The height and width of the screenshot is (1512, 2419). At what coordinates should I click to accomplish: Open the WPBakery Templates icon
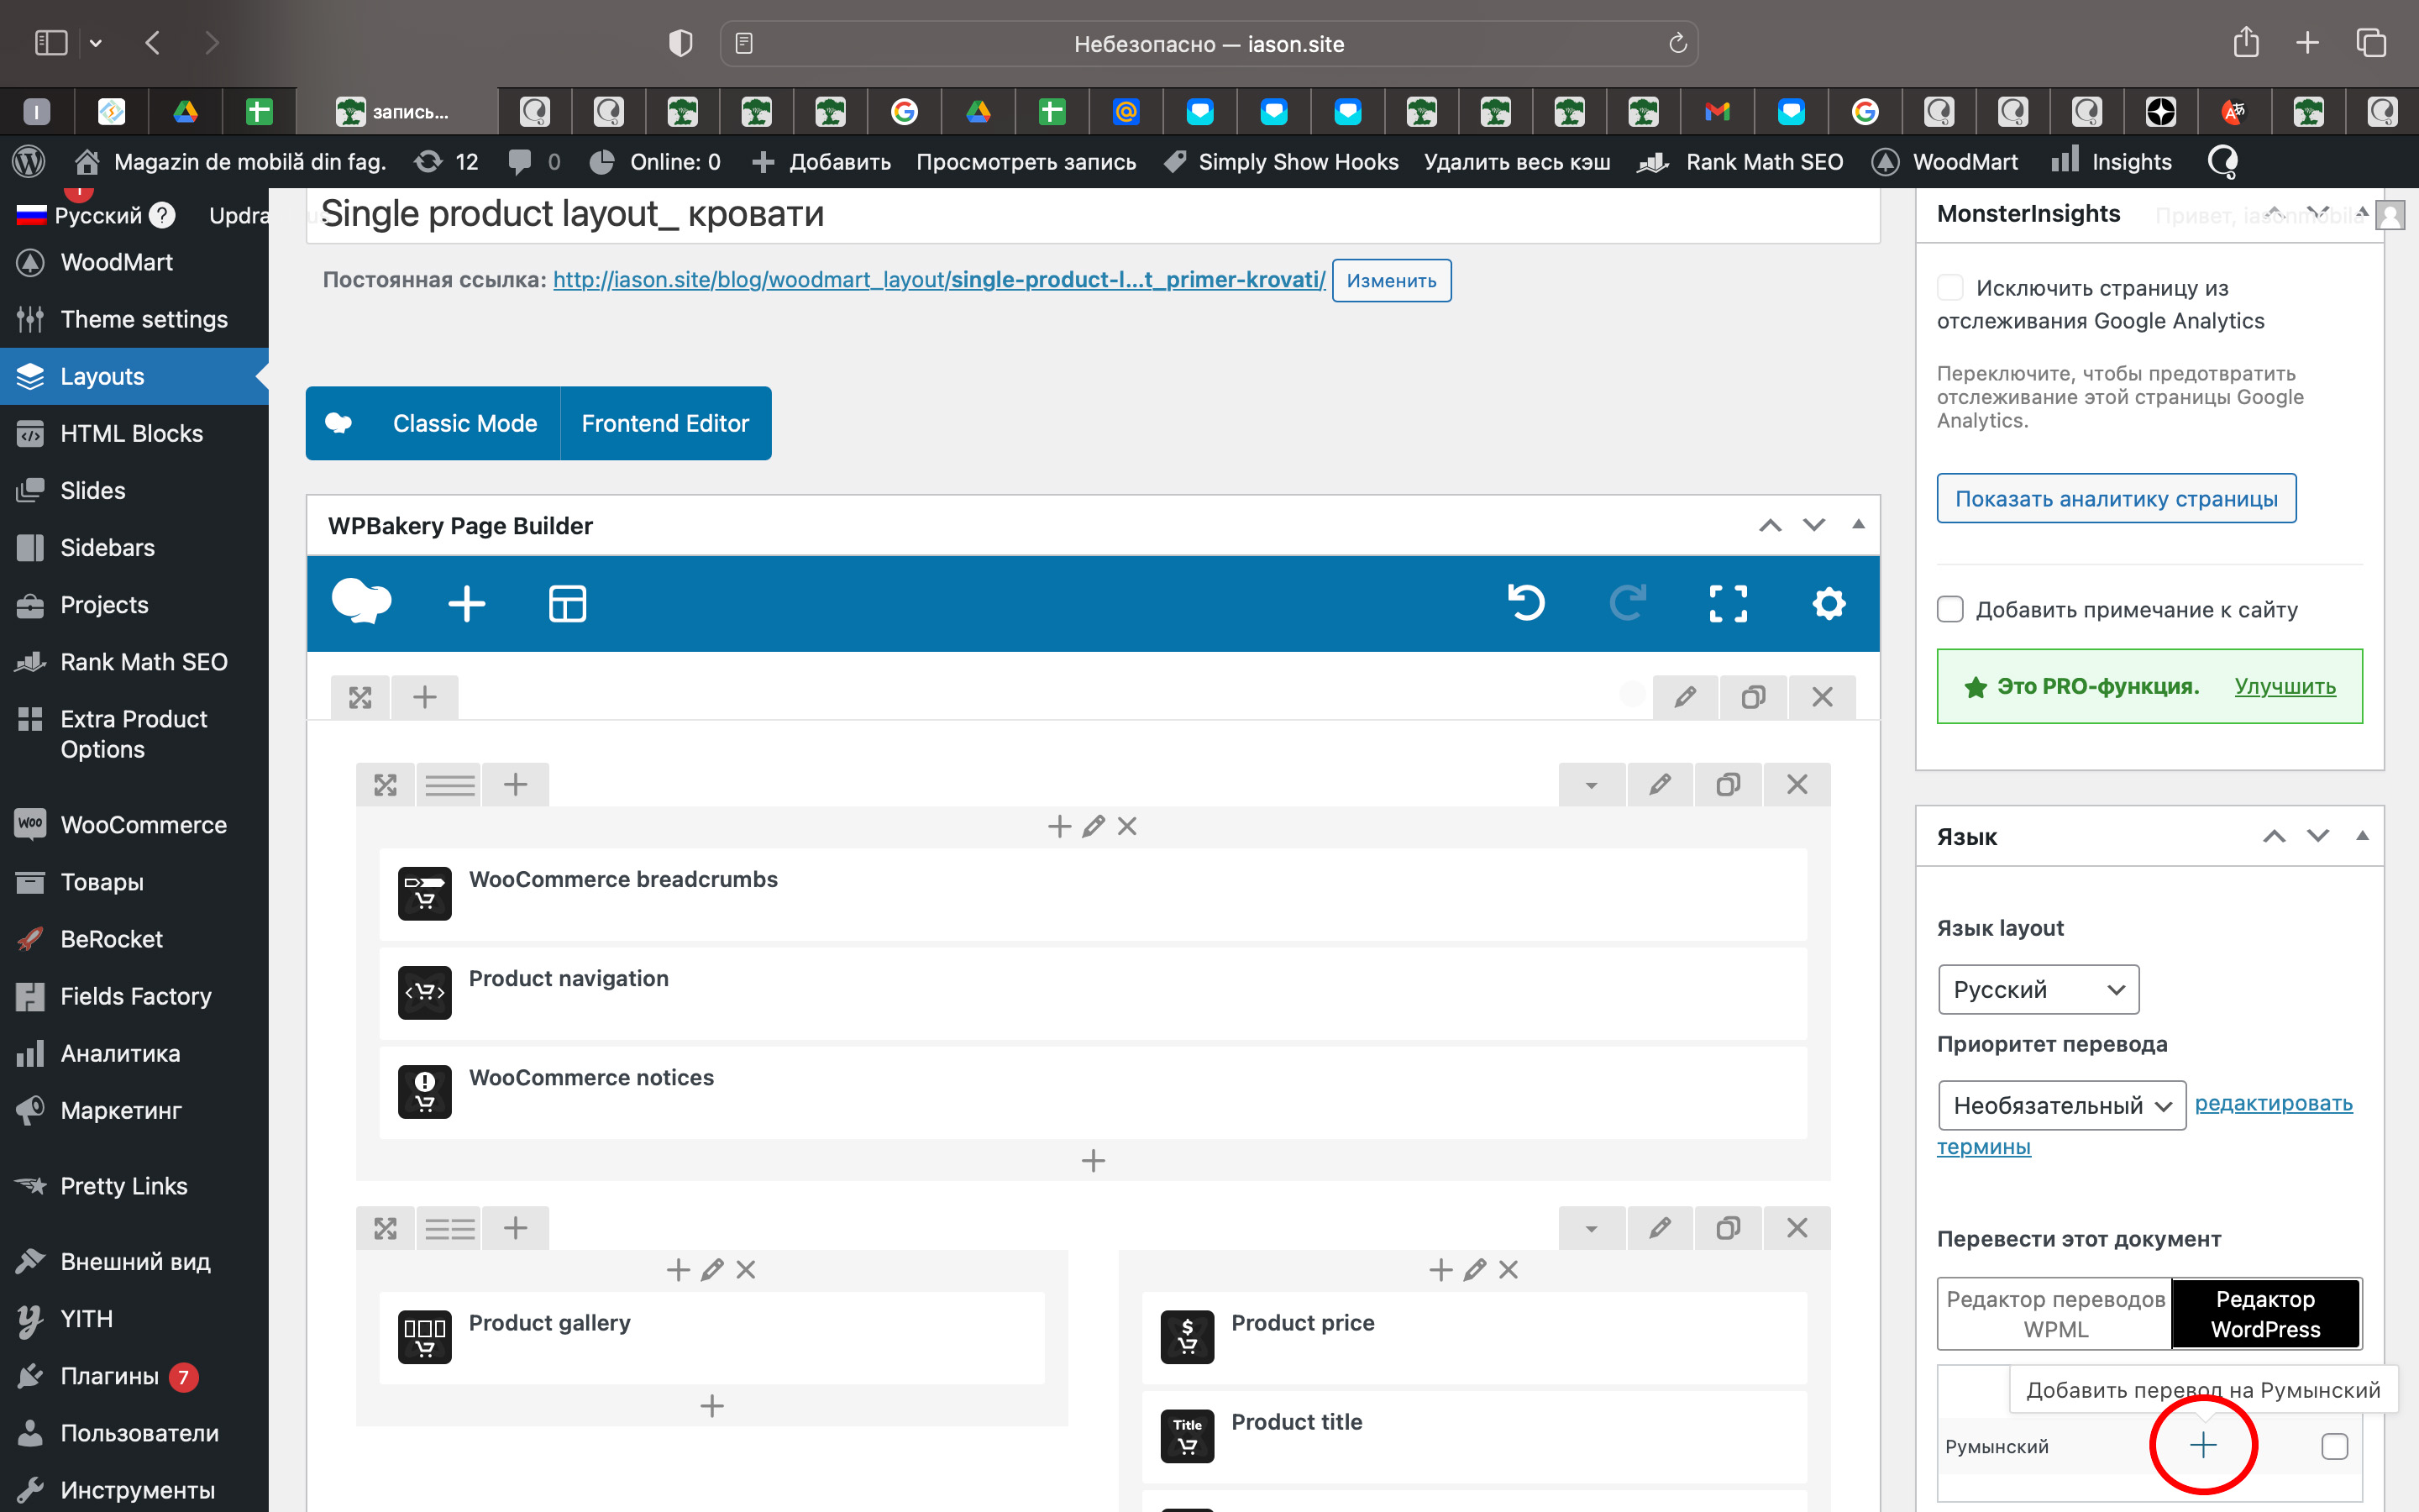coord(568,604)
